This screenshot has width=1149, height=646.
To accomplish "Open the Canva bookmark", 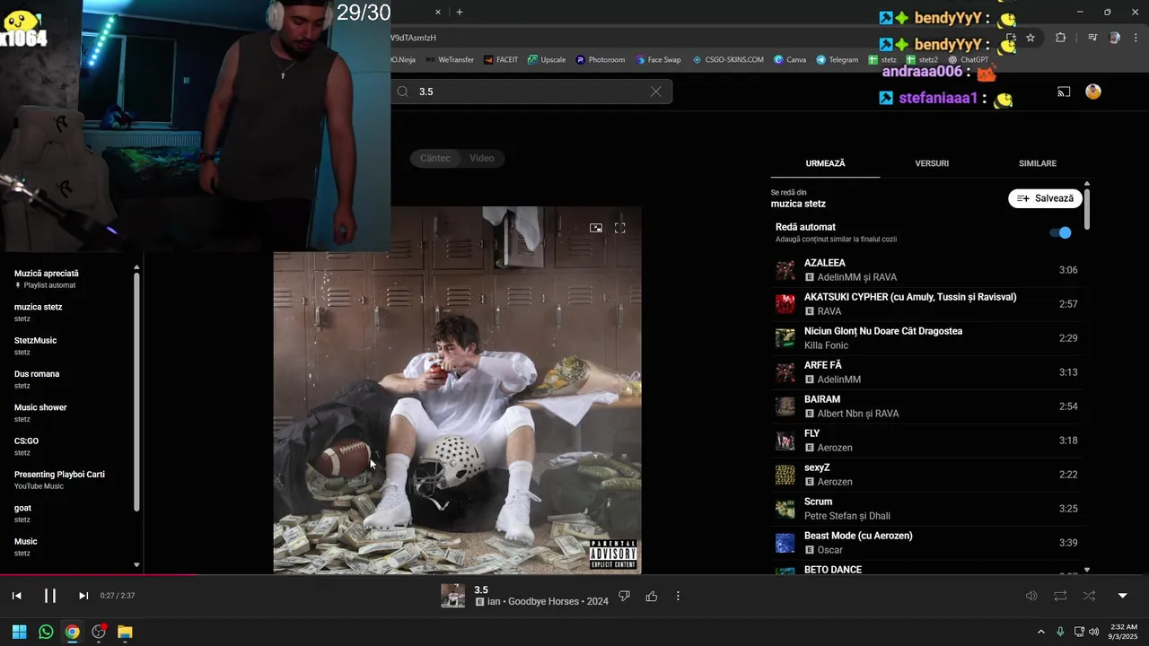I will (790, 60).
